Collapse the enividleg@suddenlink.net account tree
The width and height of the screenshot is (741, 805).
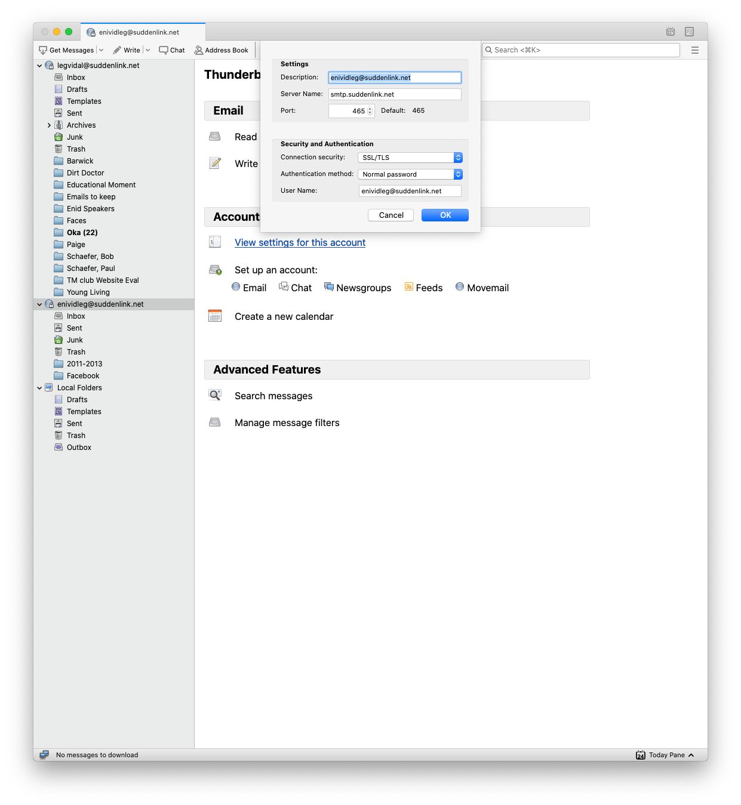pyautogui.click(x=40, y=304)
